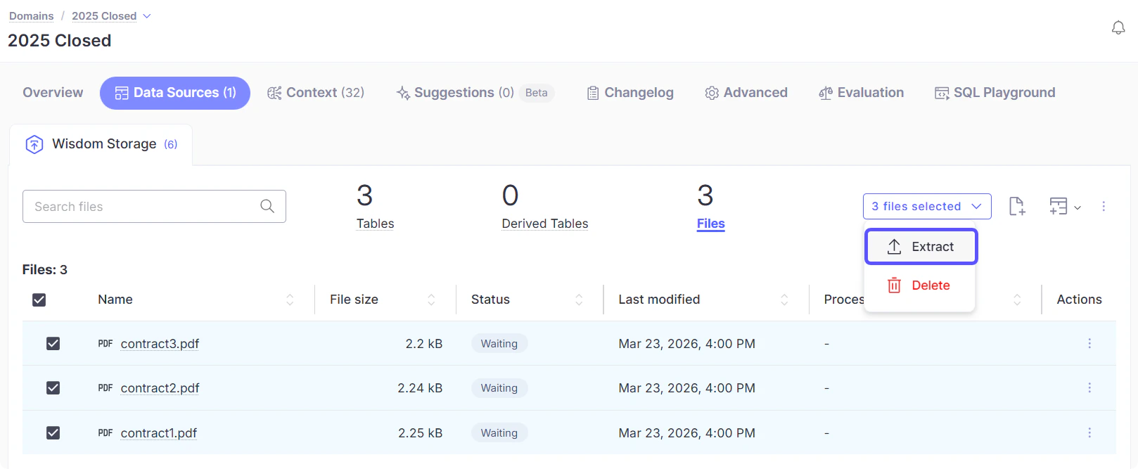Uncheck the contract1.pdf row checkbox
This screenshot has width=1138, height=469.
pyautogui.click(x=53, y=432)
